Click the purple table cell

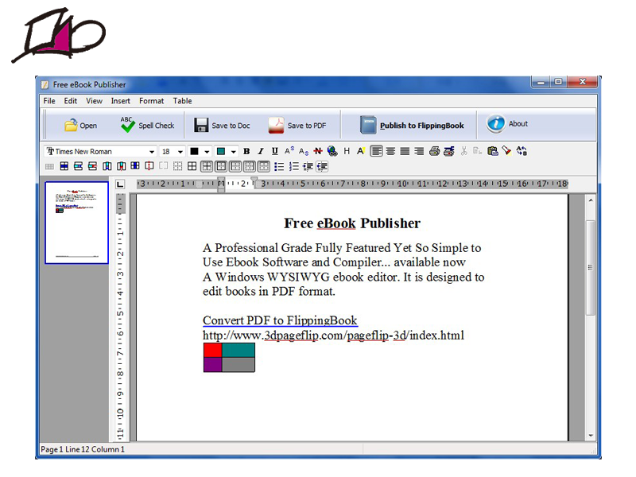[x=212, y=364]
